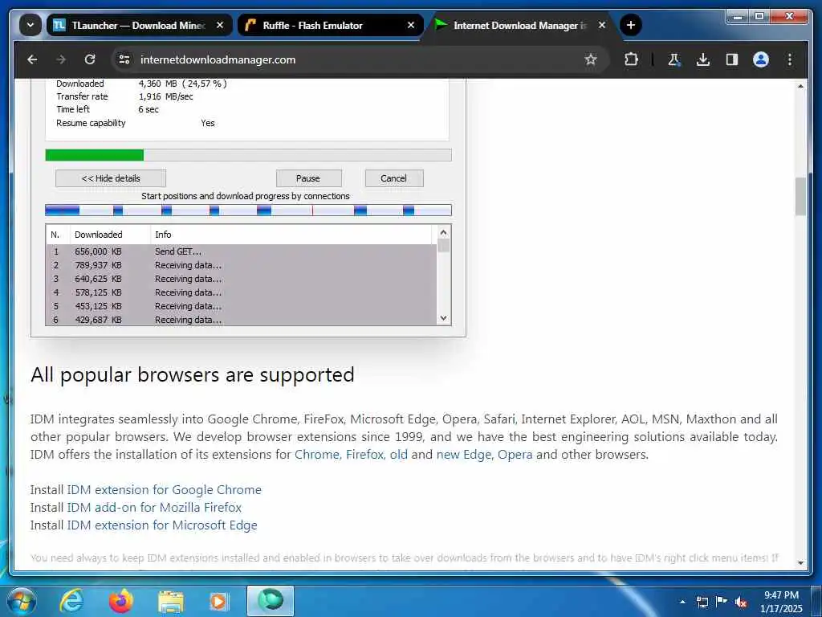This screenshot has height=617, width=822.
Task: Click the green download progress bar
Action: pyautogui.click(x=248, y=155)
